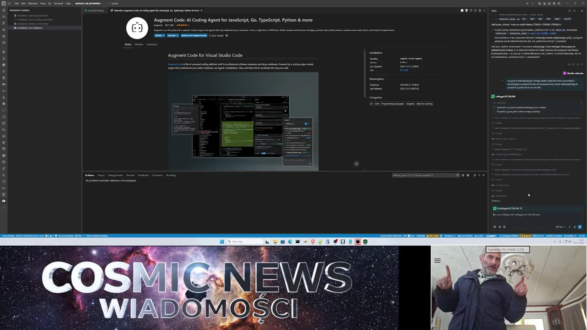
Task: Select the CHANGELOG extension tab
Action: pos(152,44)
